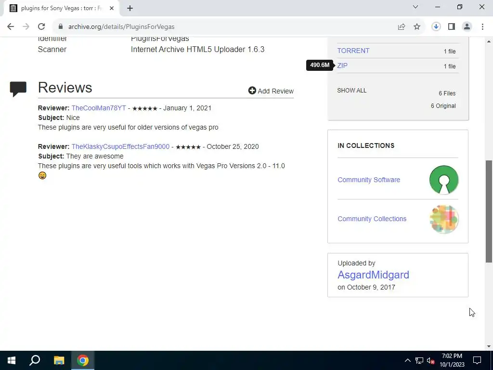Click SHOW ALL files
The image size is (493, 370).
tap(352, 90)
